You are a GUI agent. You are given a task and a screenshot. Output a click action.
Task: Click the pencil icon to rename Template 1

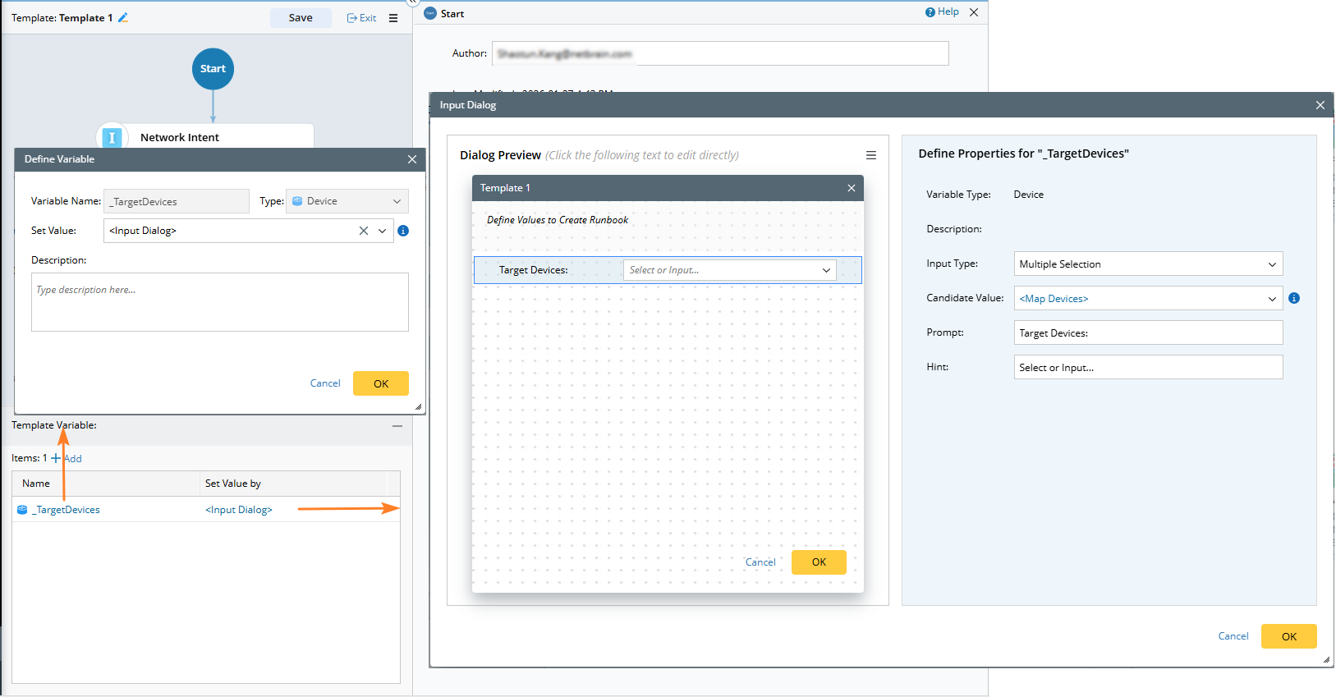pos(123,17)
